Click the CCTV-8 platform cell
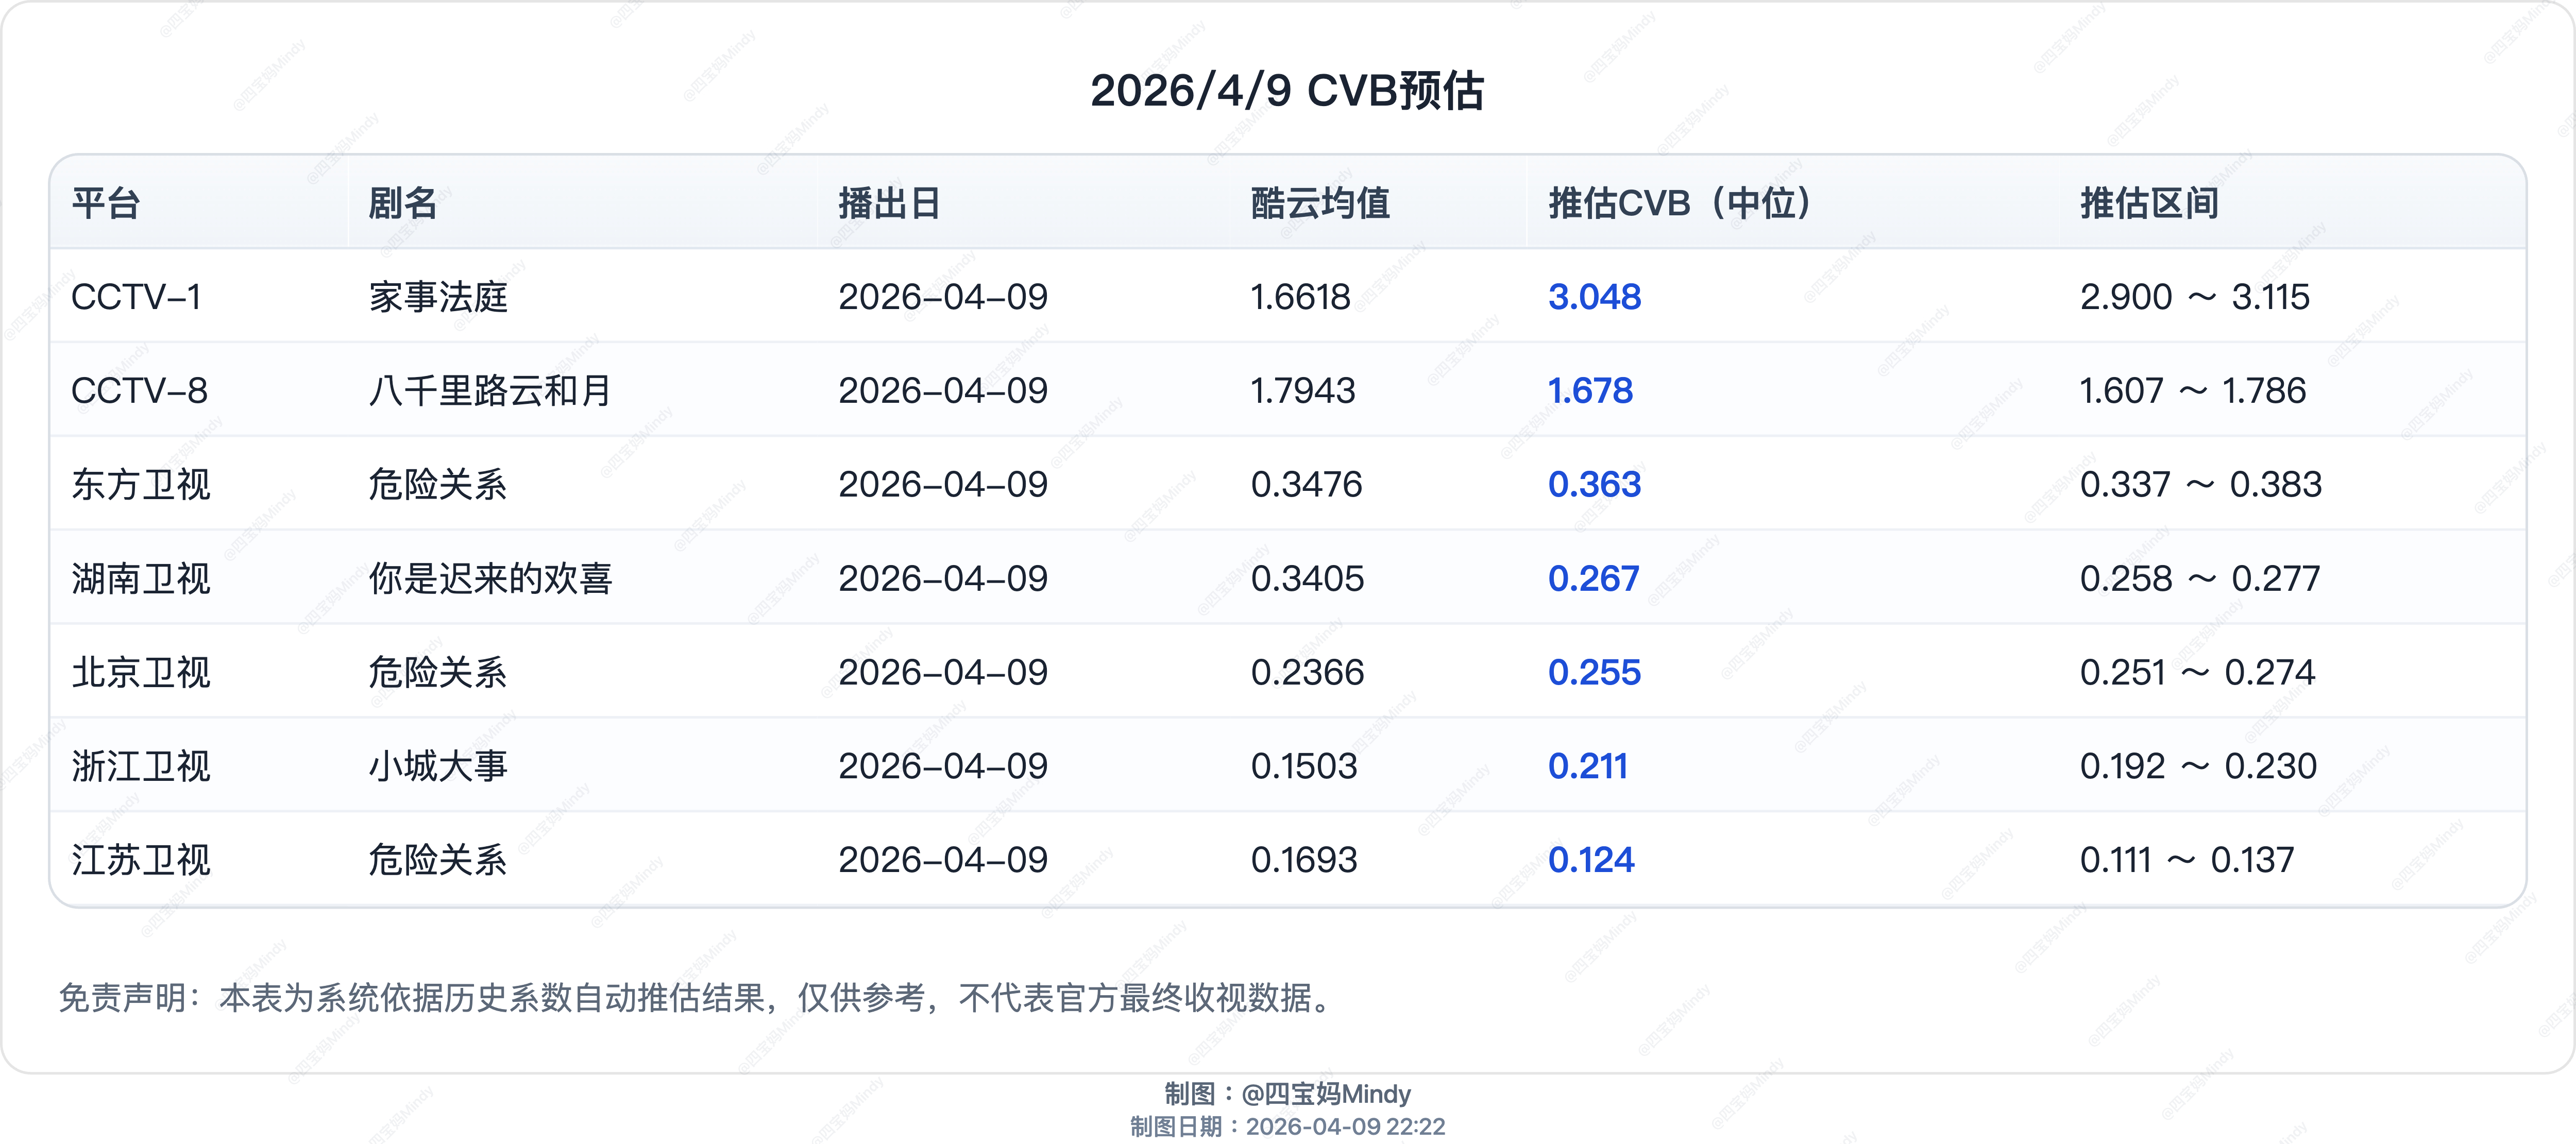 [140, 391]
